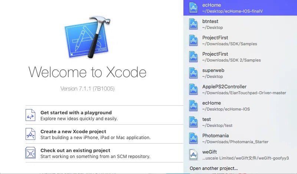Open another project from the list footer
Viewport: 297px width, 174px height.
pos(213,168)
